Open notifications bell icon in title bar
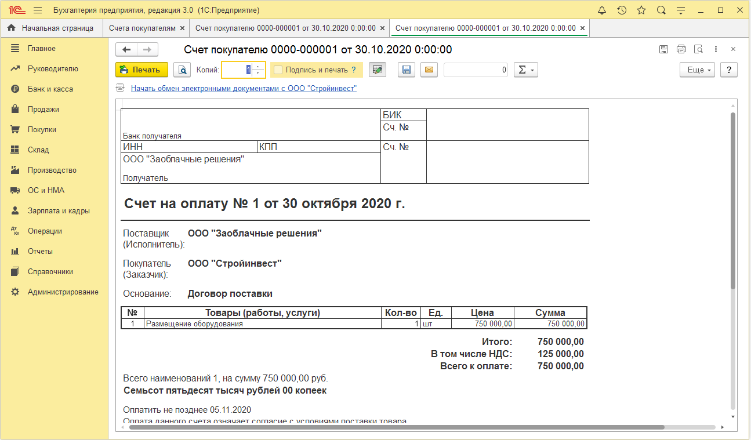 (602, 10)
